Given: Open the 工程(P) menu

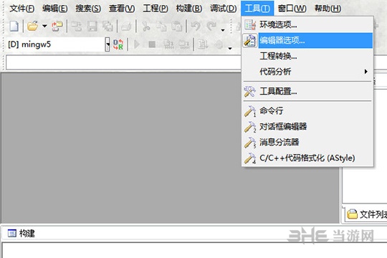Looking at the screenshot, I should 156,9.
